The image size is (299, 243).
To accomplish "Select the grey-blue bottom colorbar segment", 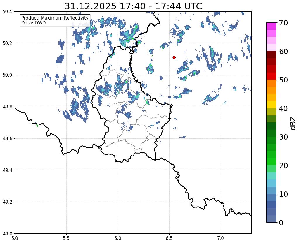I will pos(271,219).
